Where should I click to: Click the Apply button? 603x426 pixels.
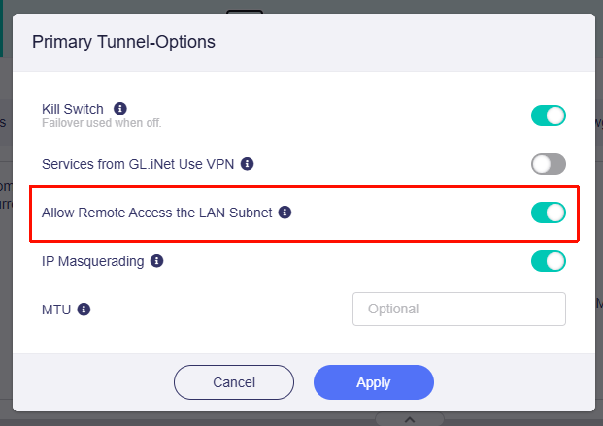click(x=373, y=382)
